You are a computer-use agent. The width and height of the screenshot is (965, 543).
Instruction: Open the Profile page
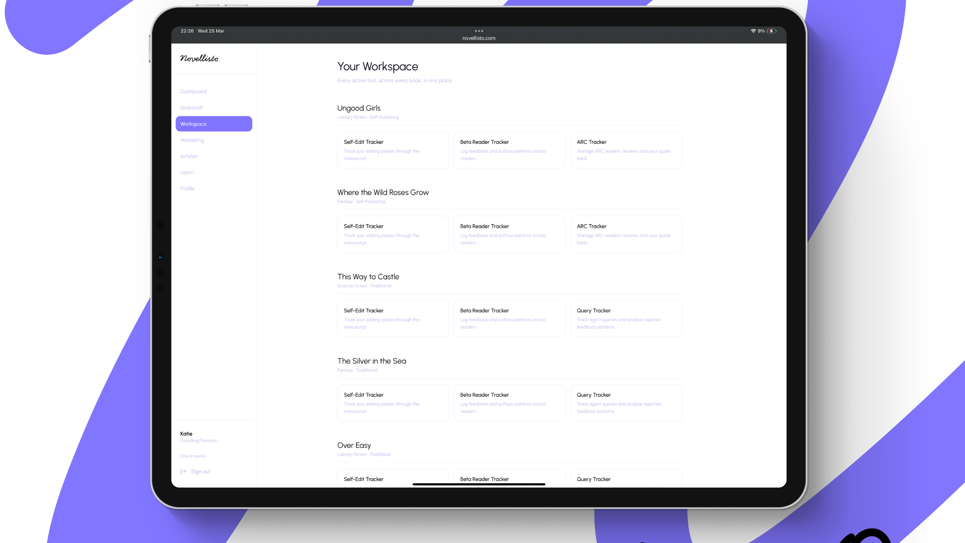pos(187,189)
